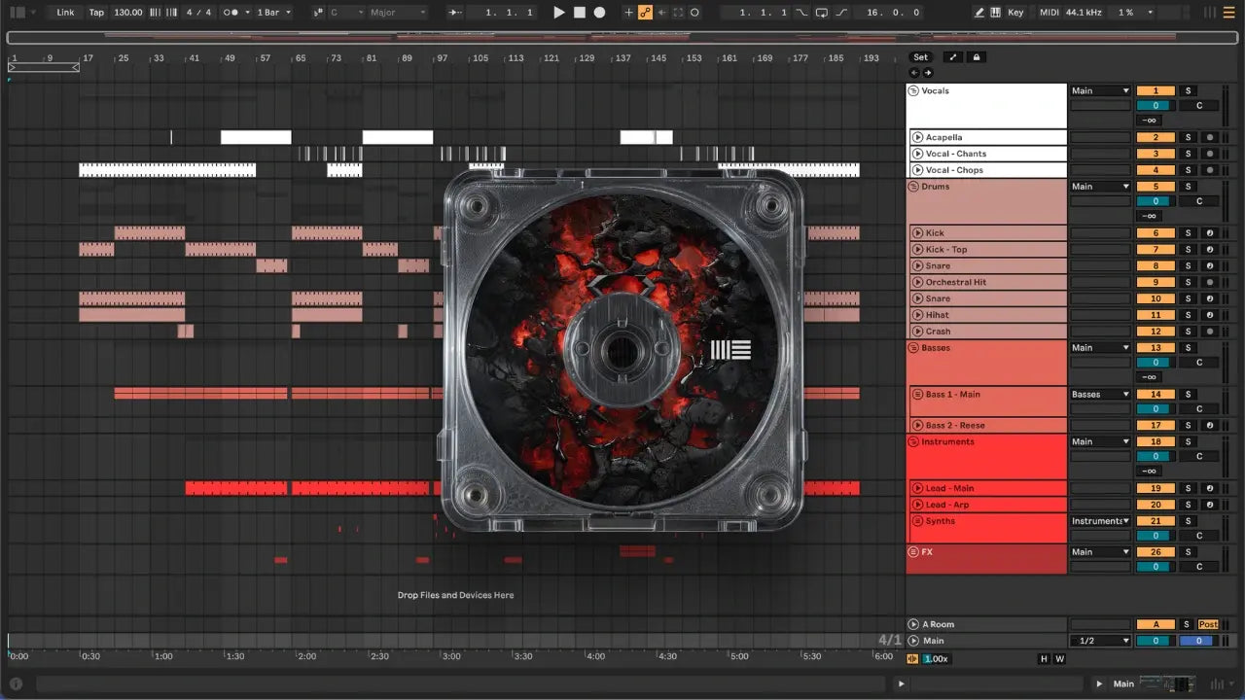Click the Lock Envelopes padlock icon
This screenshot has height=700, width=1245.
[x=977, y=57]
